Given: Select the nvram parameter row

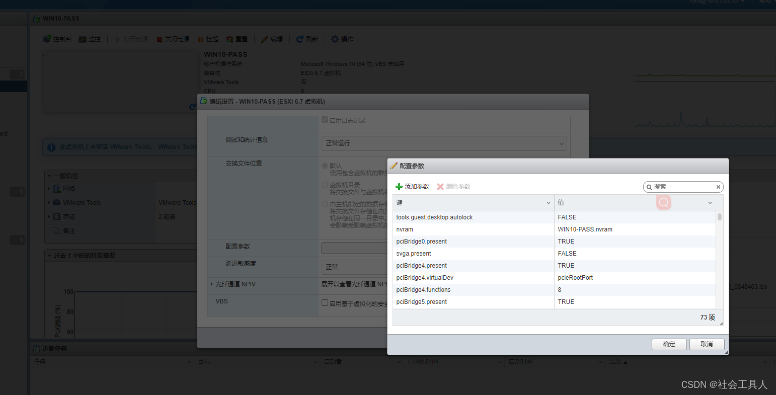Looking at the screenshot, I should (x=554, y=229).
